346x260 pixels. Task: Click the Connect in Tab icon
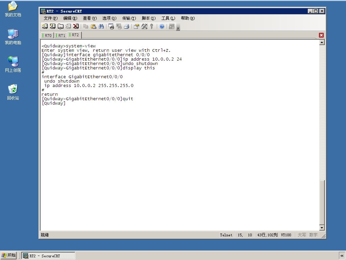click(60, 26)
